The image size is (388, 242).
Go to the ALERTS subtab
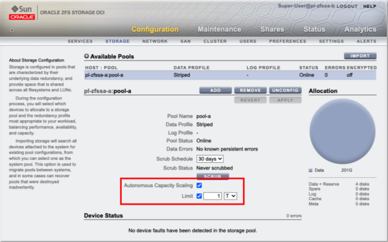(x=366, y=41)
